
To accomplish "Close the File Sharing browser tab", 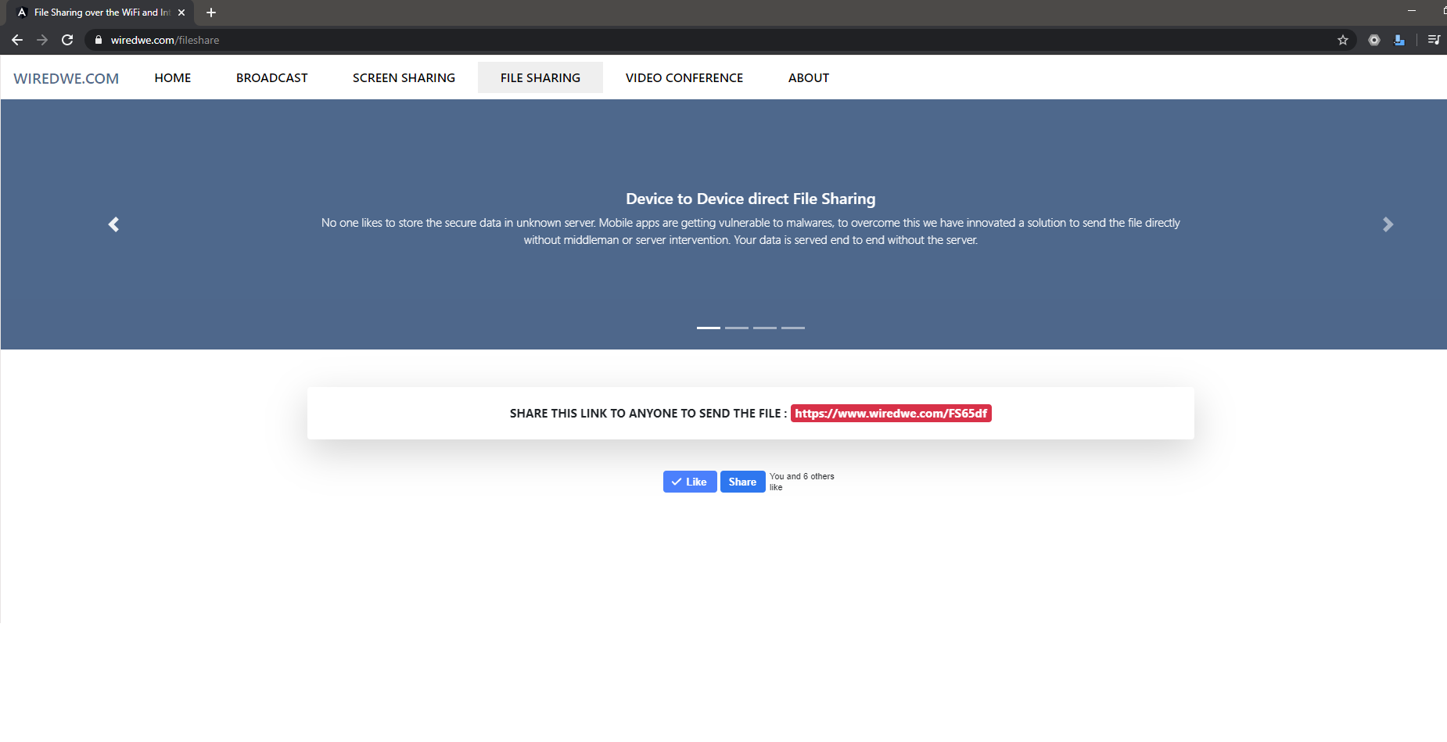I will 181,13.
